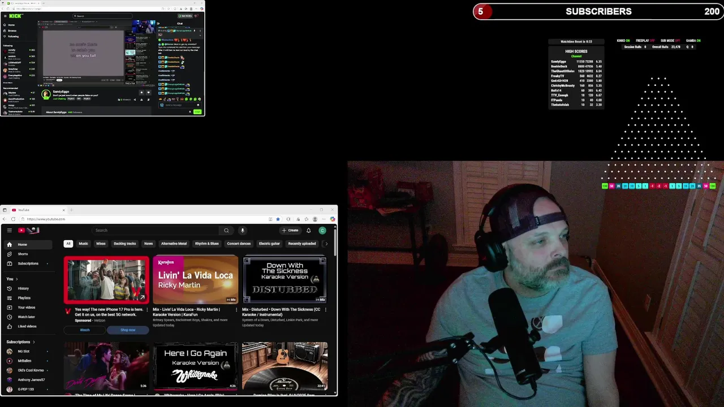Click the YouTube search input field
724x407 pixels.
[x=156, y=230]
